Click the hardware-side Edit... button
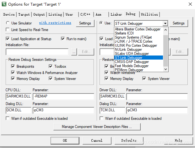This screenshot has width=195, height=148. (180, 52)
